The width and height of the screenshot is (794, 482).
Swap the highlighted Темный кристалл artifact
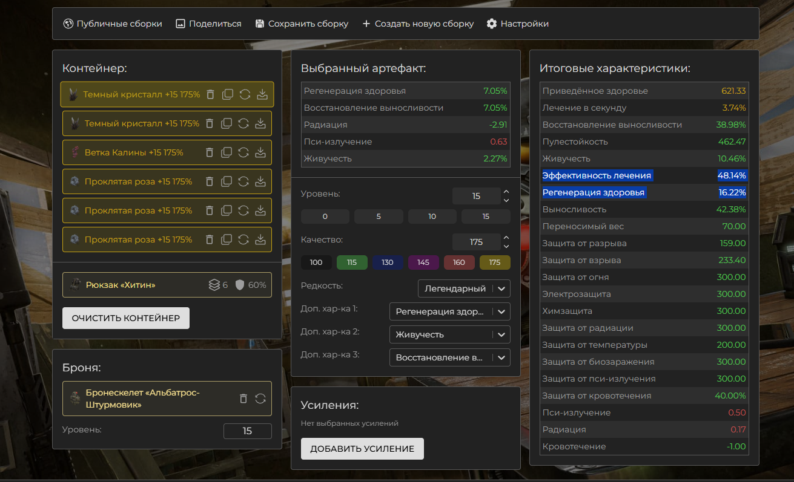245,94
